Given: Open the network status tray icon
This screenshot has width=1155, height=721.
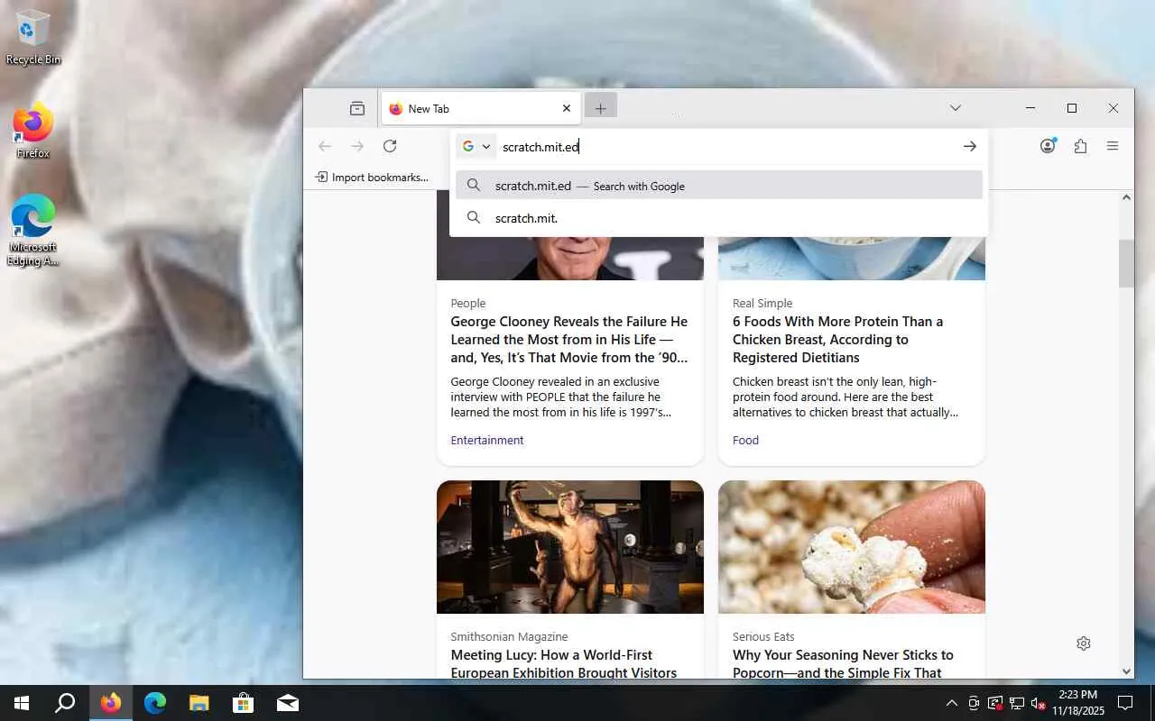Looking at the screenshot, I should click(x=1017, y=703).
